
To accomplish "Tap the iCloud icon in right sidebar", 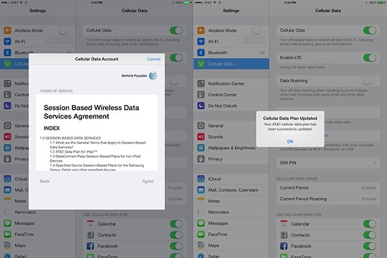I will click(x=201, y=179).
